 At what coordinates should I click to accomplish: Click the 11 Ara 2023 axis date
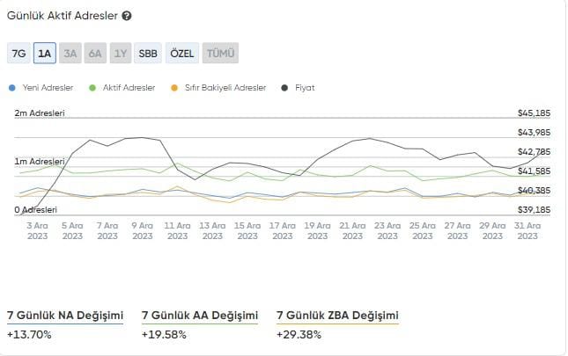[177, 230]
